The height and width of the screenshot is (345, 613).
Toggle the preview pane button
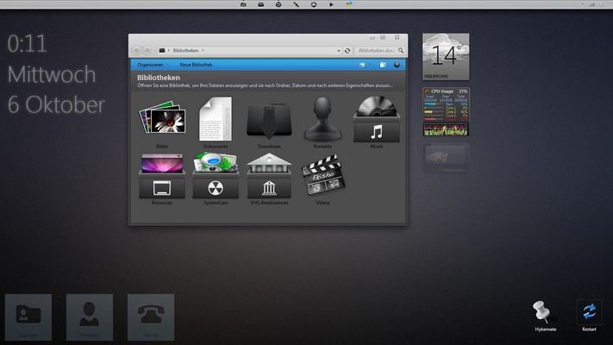coord(383,65)
